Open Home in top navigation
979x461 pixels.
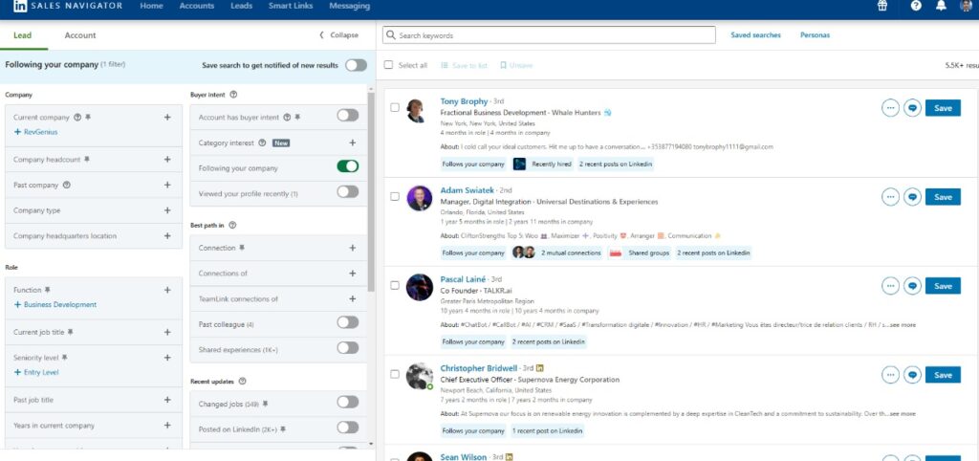pyautogui.click(x=152, y=7)
